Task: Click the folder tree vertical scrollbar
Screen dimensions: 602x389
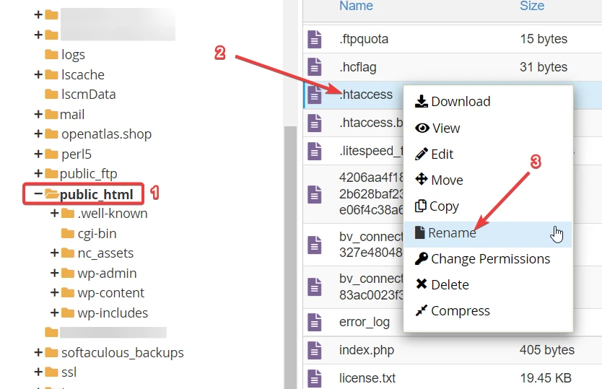Action: (290, 257)
